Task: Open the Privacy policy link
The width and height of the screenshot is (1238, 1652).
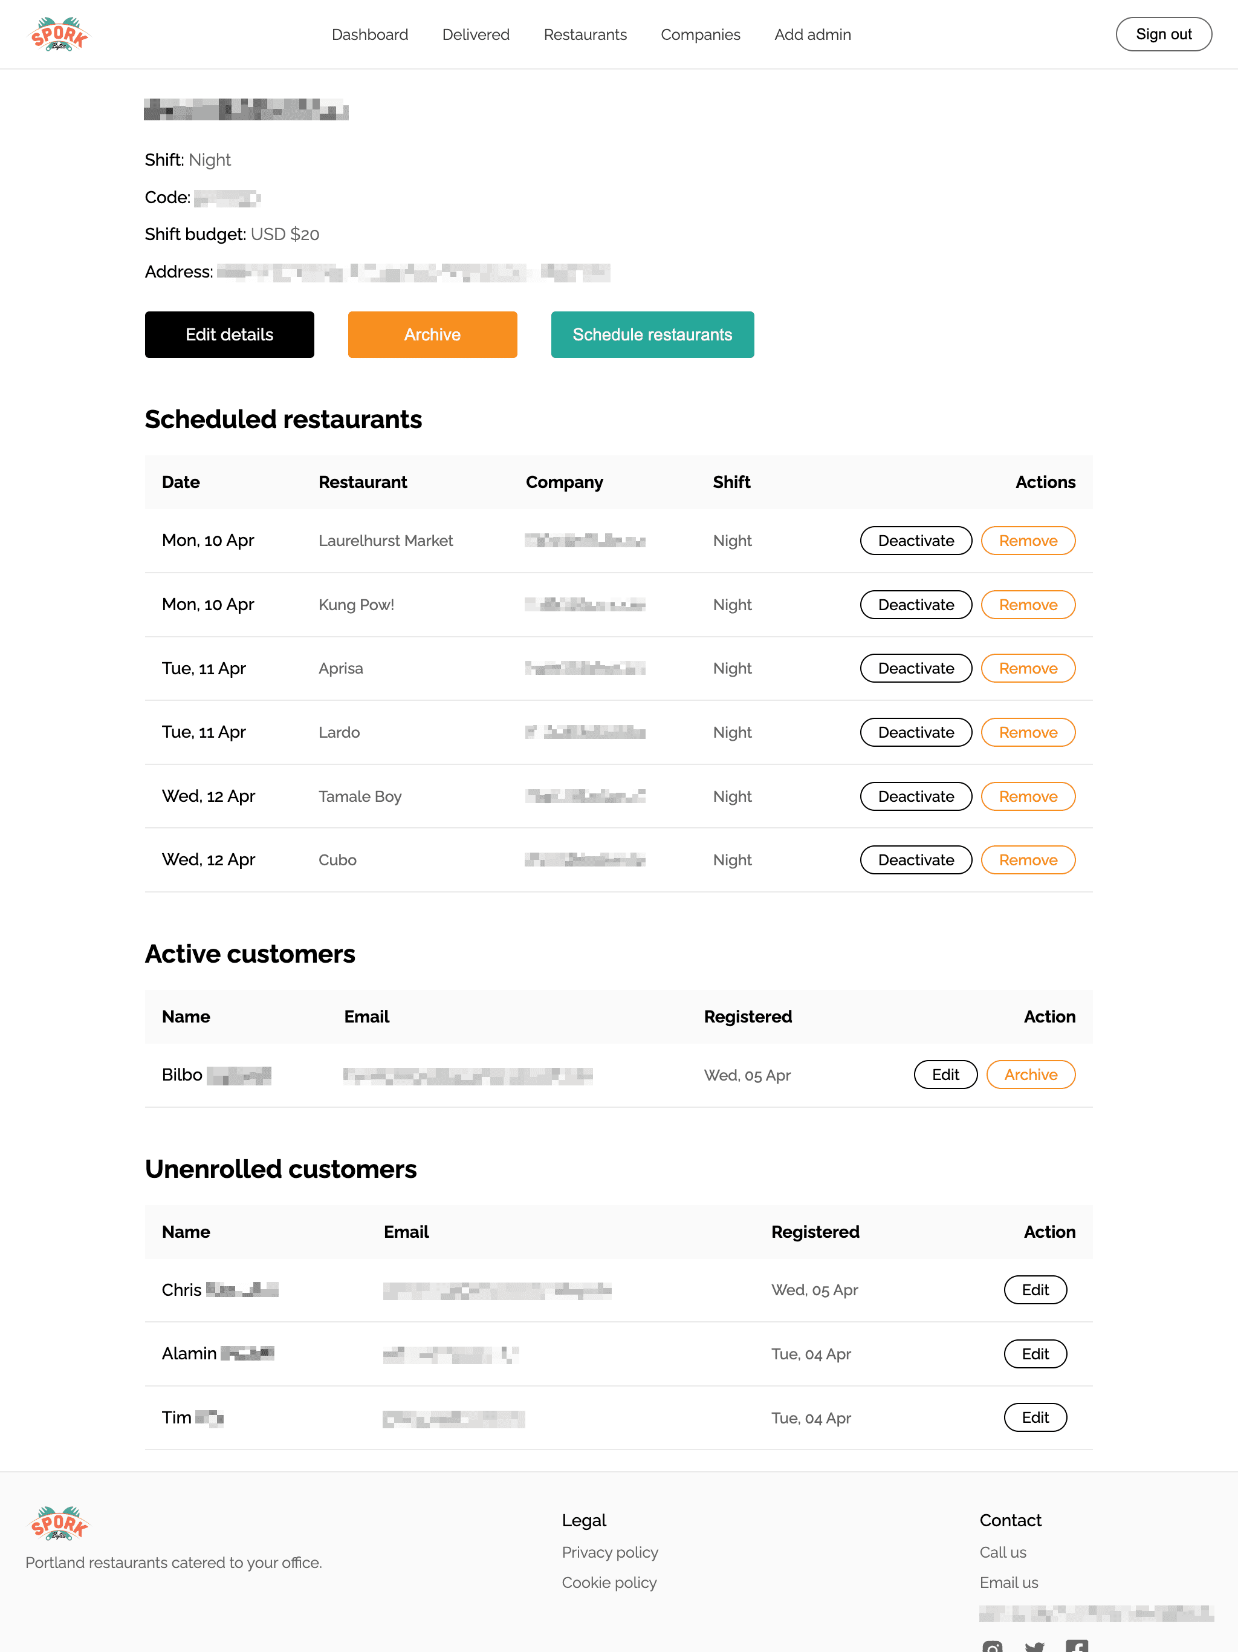Action: (609, 1552)
